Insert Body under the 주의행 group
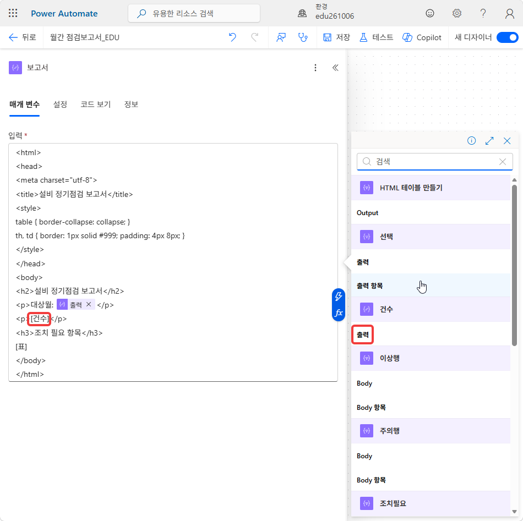The width and height of the screenshot is (523, 521). tap(431, 456)
